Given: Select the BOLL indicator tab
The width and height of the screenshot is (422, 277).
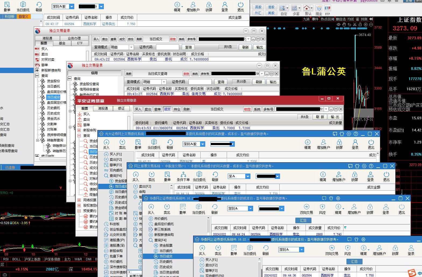Looking at the screenshot, I should [x=16, y=259].
